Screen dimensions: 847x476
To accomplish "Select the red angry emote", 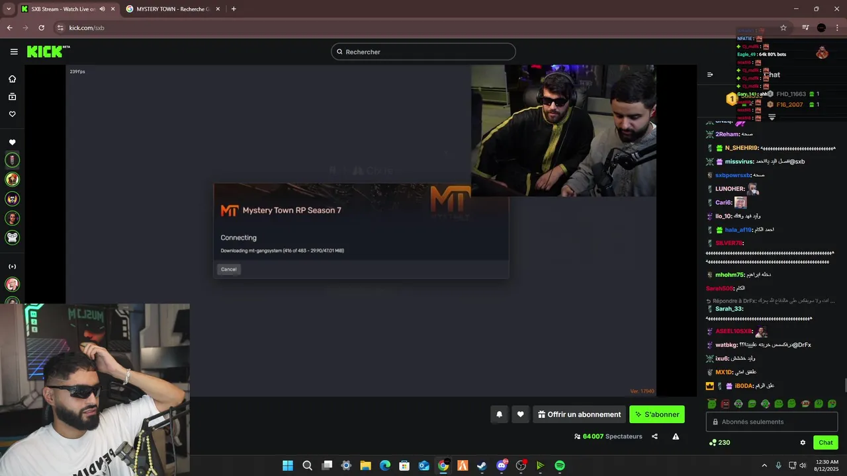I will pyautogui.click(x=725, y=404).
